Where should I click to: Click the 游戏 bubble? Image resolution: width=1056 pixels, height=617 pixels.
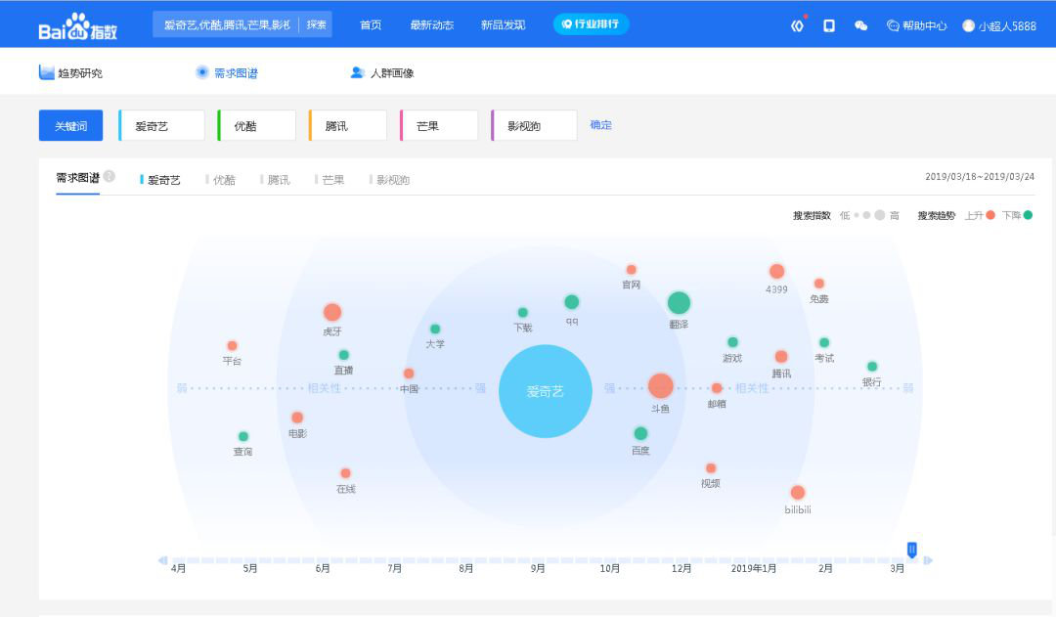732,342
